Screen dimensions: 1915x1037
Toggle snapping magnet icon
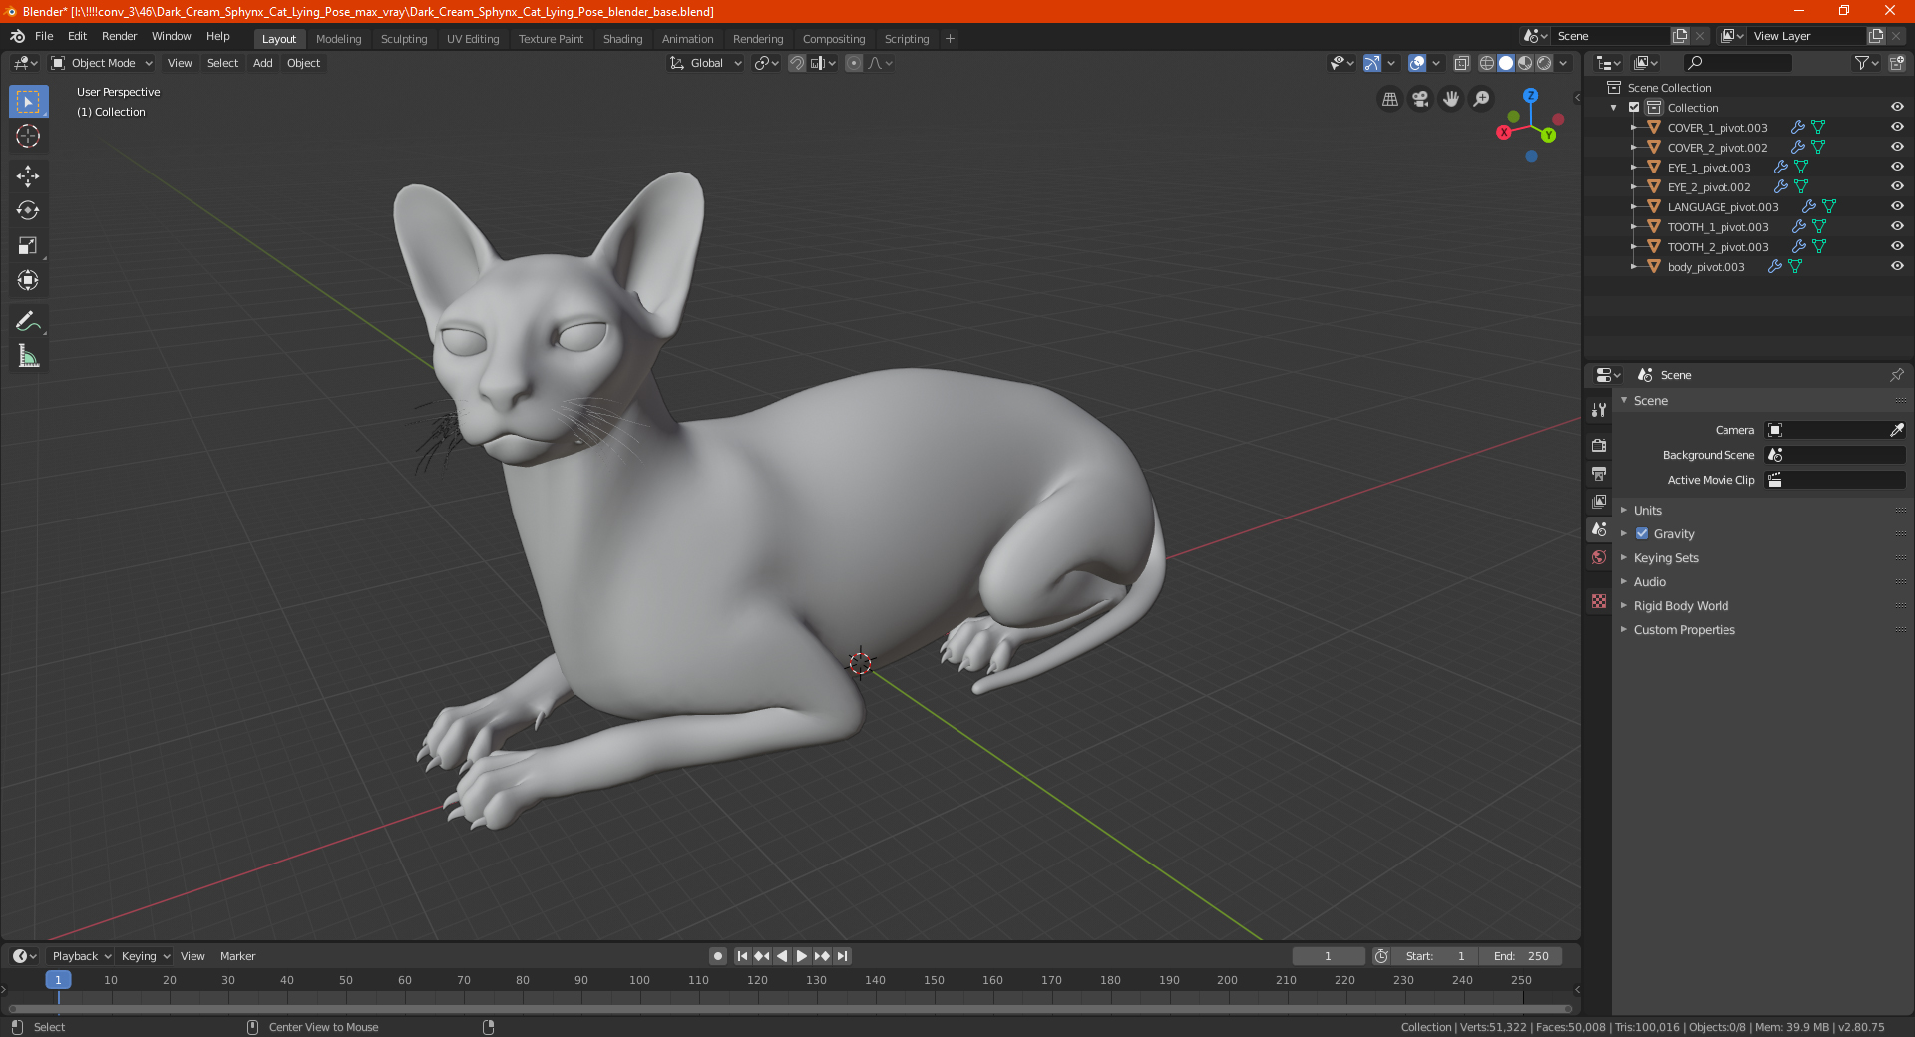coord(797,63)
